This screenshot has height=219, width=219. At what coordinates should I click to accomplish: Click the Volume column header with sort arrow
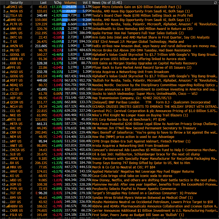click(70, 3)
